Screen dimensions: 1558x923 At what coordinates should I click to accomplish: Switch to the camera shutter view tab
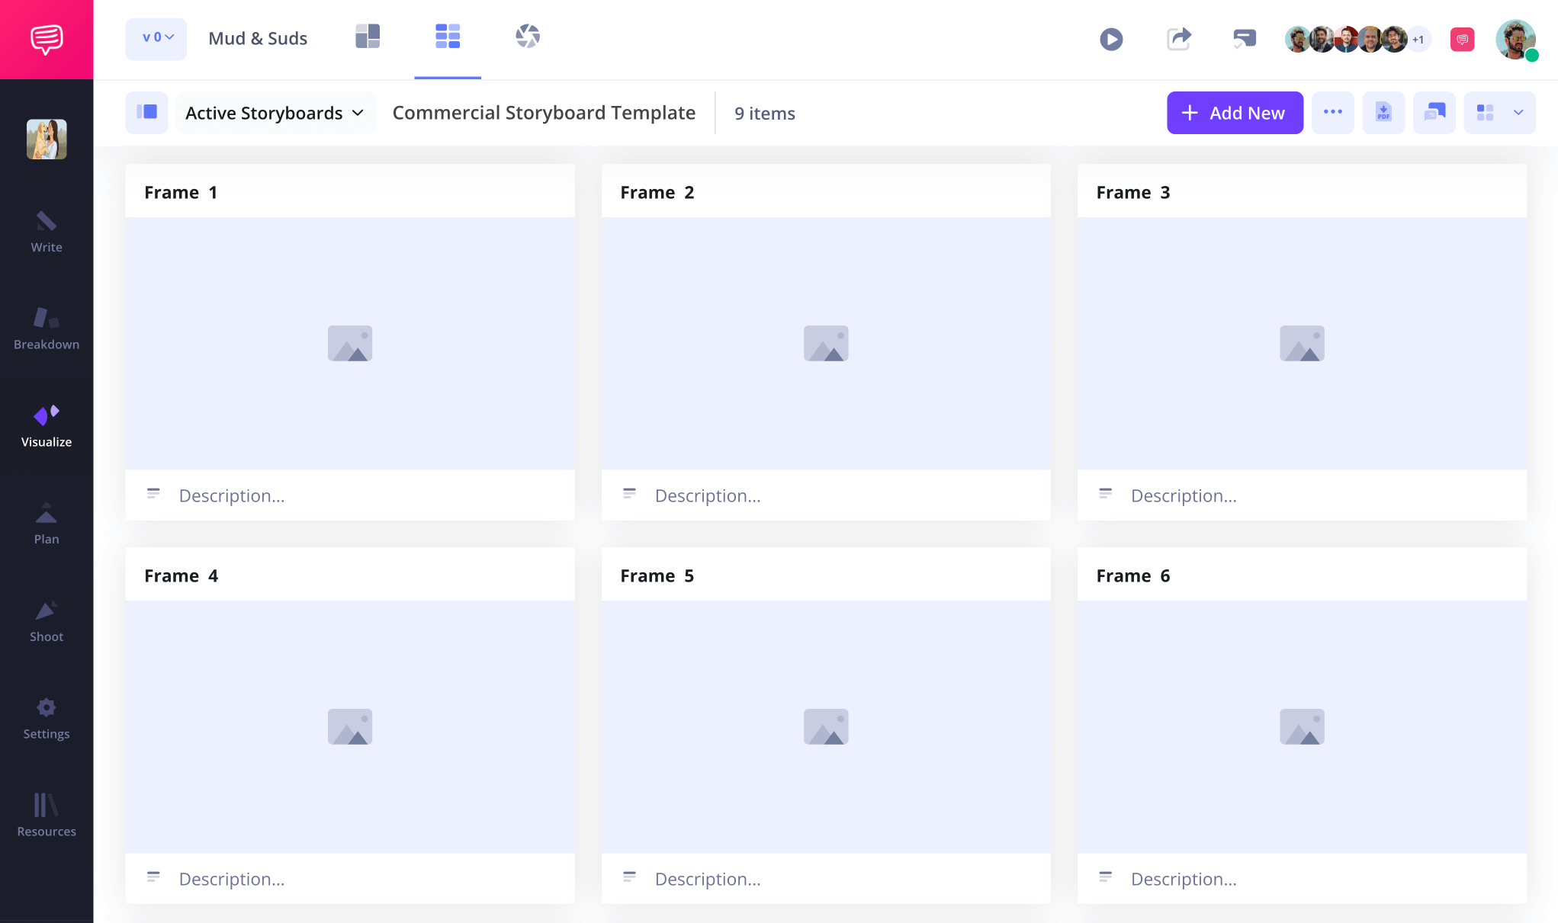tap(526, 36)
